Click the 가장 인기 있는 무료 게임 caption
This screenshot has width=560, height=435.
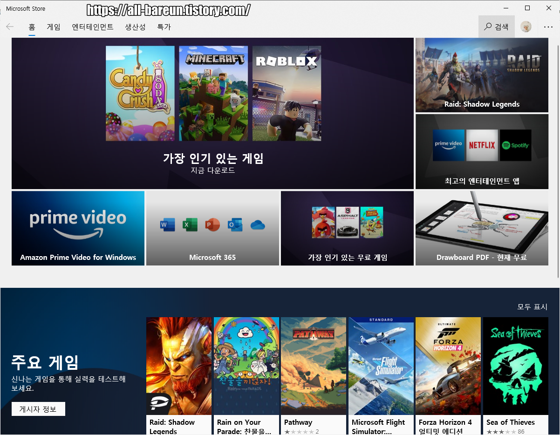tap(348, 257)
